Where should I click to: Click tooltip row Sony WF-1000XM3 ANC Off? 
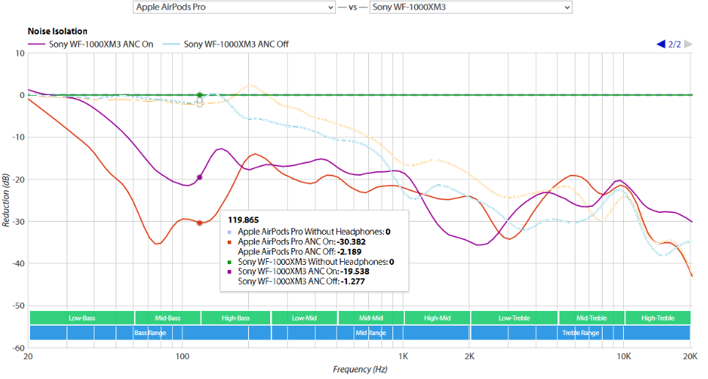point(301,282)
